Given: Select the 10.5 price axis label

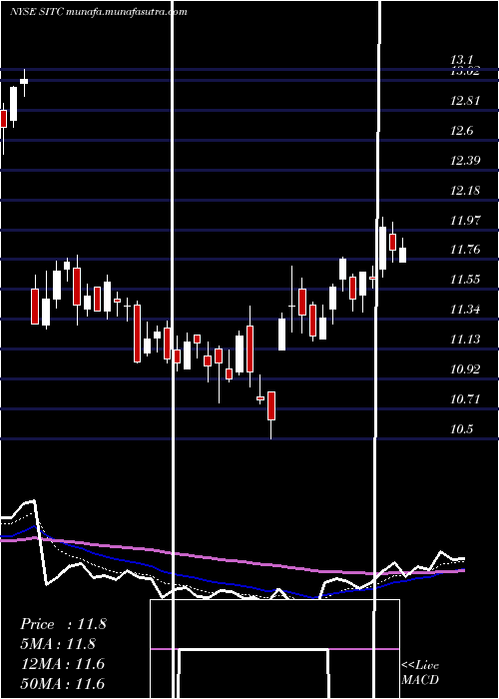Looking at the screenshot, I should coord(461,428).
